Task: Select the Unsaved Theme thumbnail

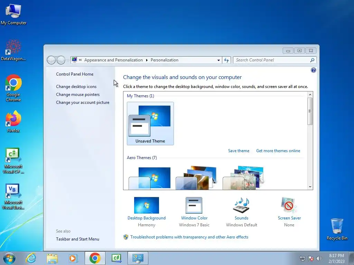Action: (x=150, y=124)
